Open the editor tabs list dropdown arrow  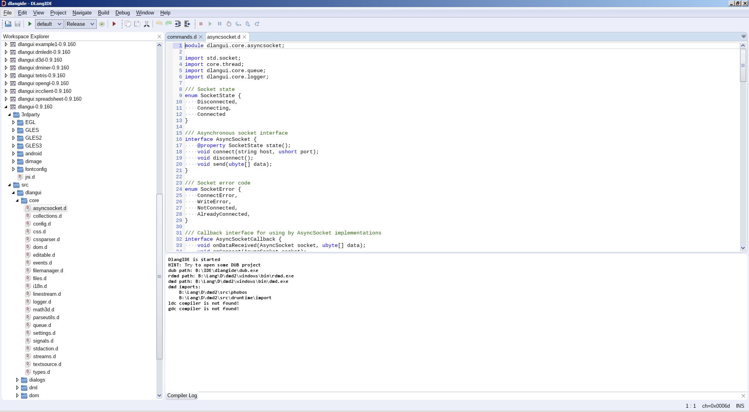[x=743, y=36]
